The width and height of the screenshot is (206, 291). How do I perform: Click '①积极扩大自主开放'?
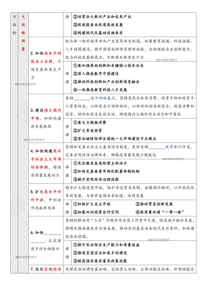92,204
